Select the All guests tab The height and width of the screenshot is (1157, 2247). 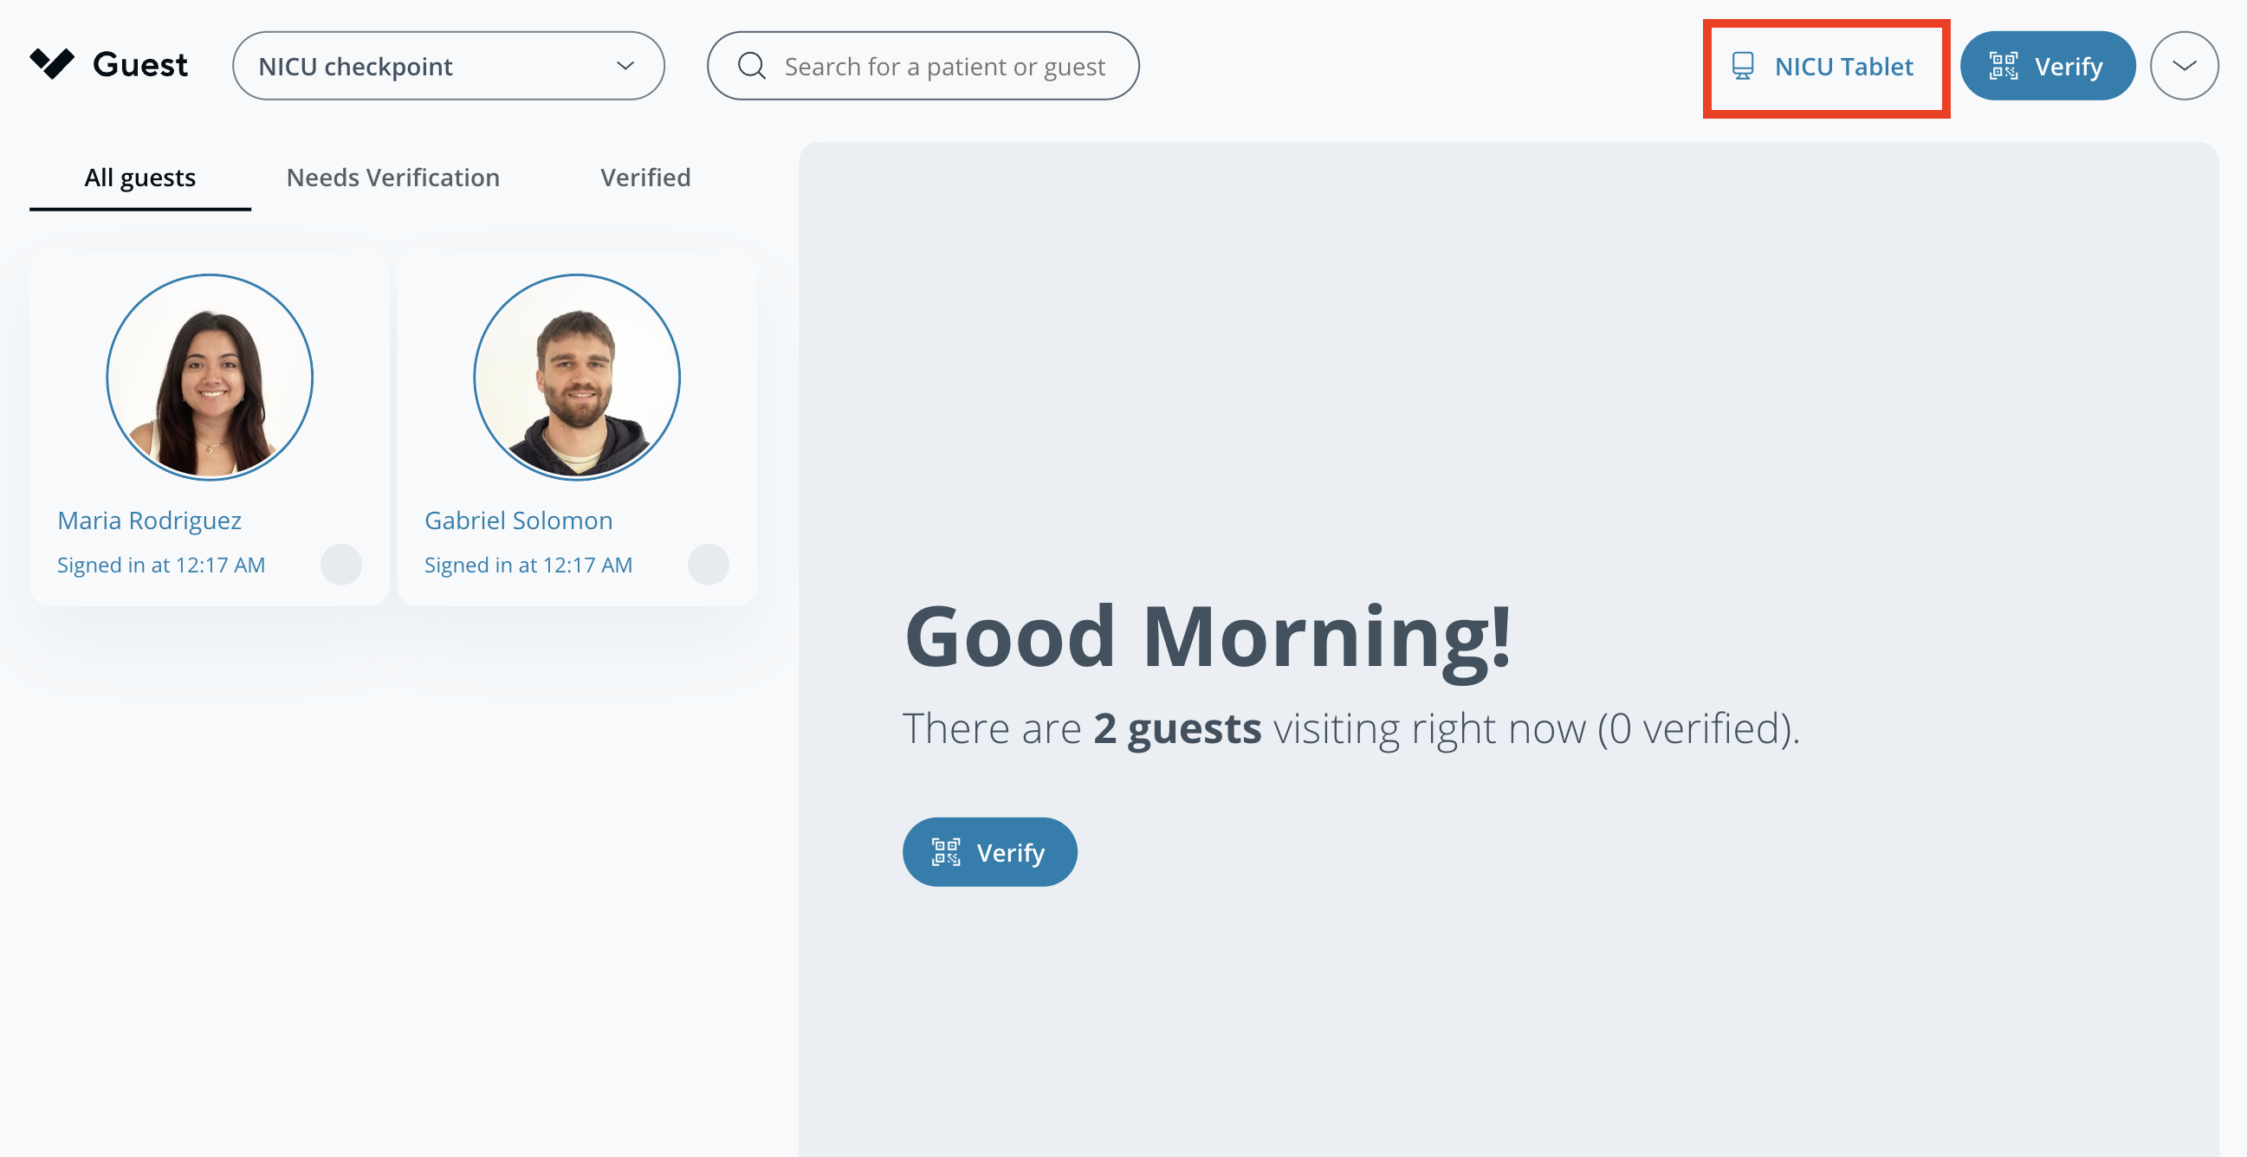click(x=139, y=178)
